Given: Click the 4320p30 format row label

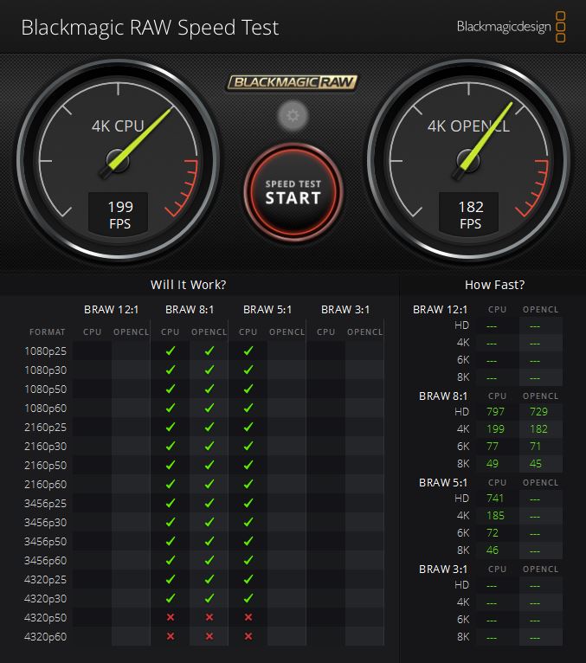Looking at the screenshot, I should (46, 598).
